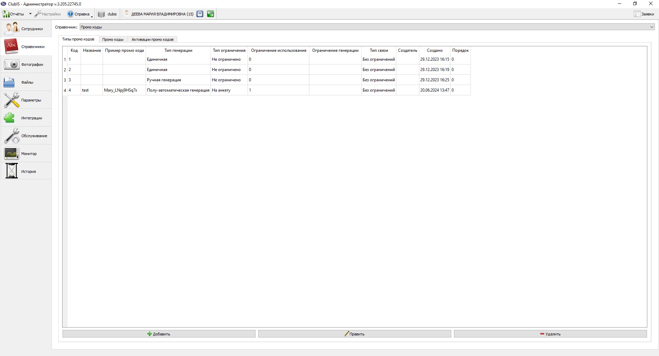Select Единичная in the row with code 2
The width and height of the screenshot is (659, 356).
[178, 70]
